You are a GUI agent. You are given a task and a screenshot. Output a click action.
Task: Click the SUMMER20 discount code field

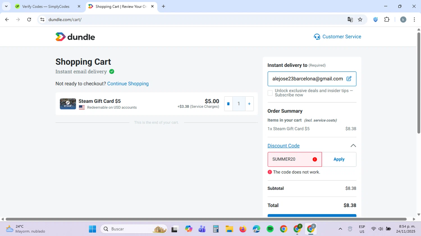click(x=295, y=159)
